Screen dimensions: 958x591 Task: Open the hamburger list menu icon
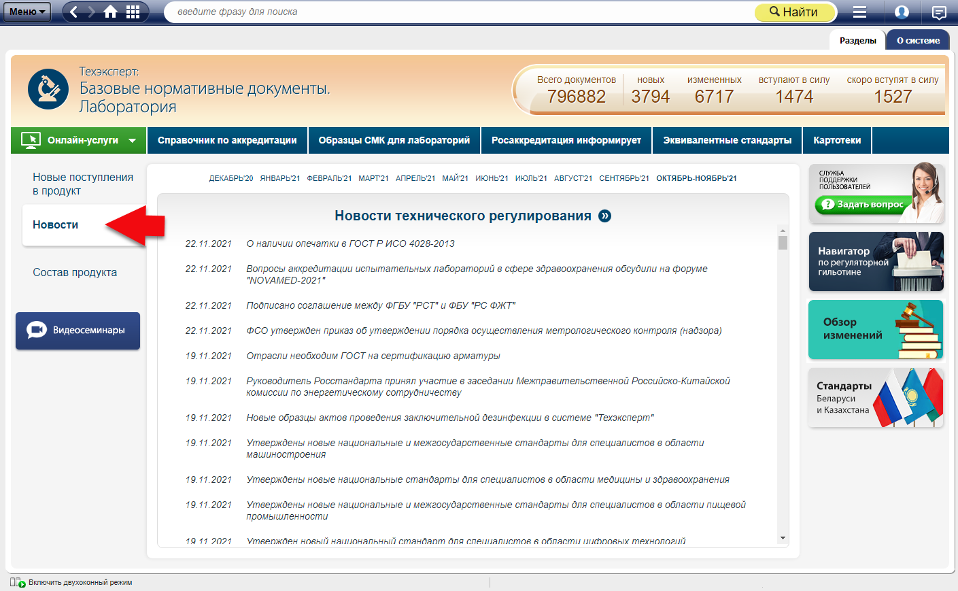(x=859, y=12)
